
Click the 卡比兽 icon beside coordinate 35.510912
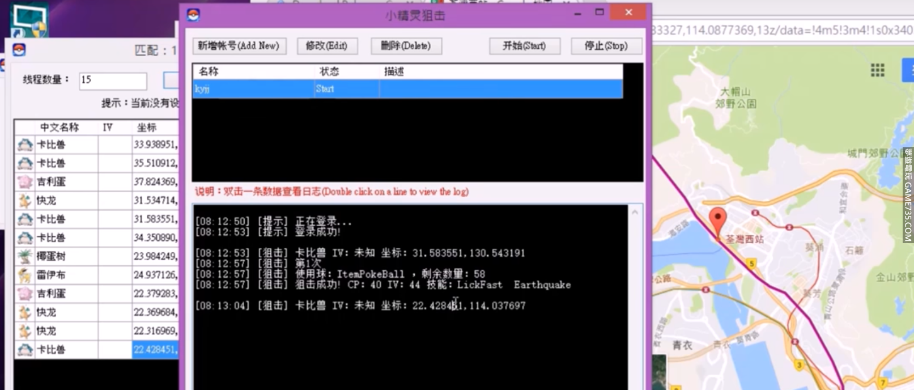point(25,164)
